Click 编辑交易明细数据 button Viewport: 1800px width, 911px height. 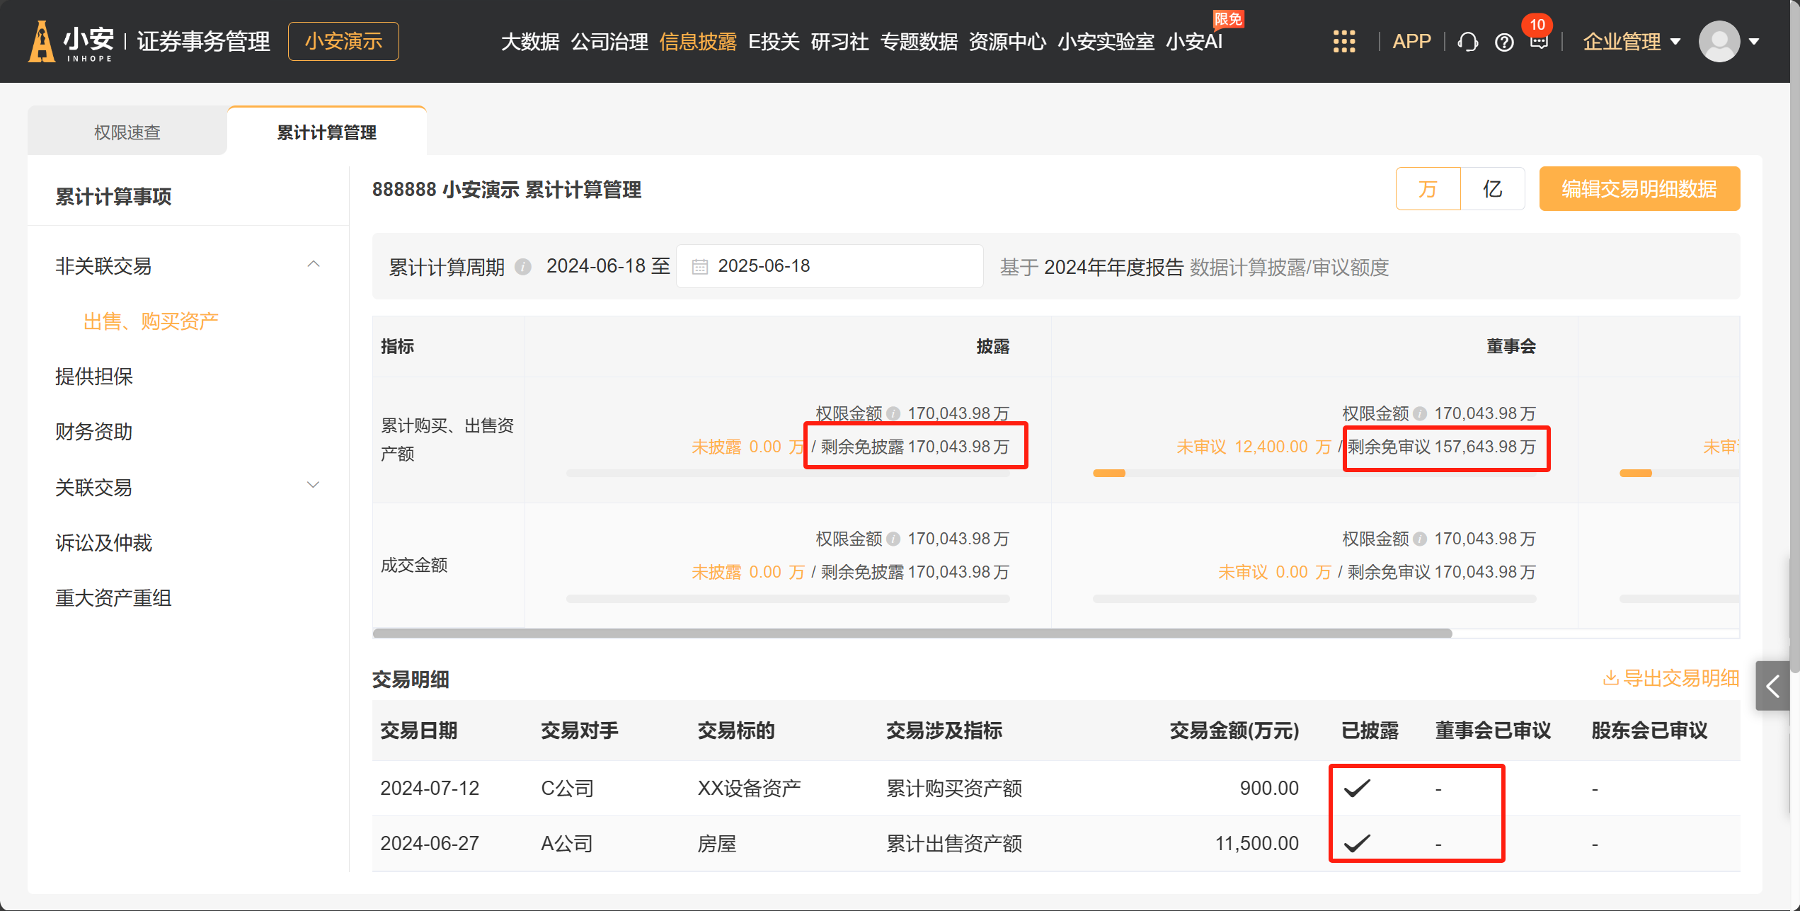pos(1639,189)
